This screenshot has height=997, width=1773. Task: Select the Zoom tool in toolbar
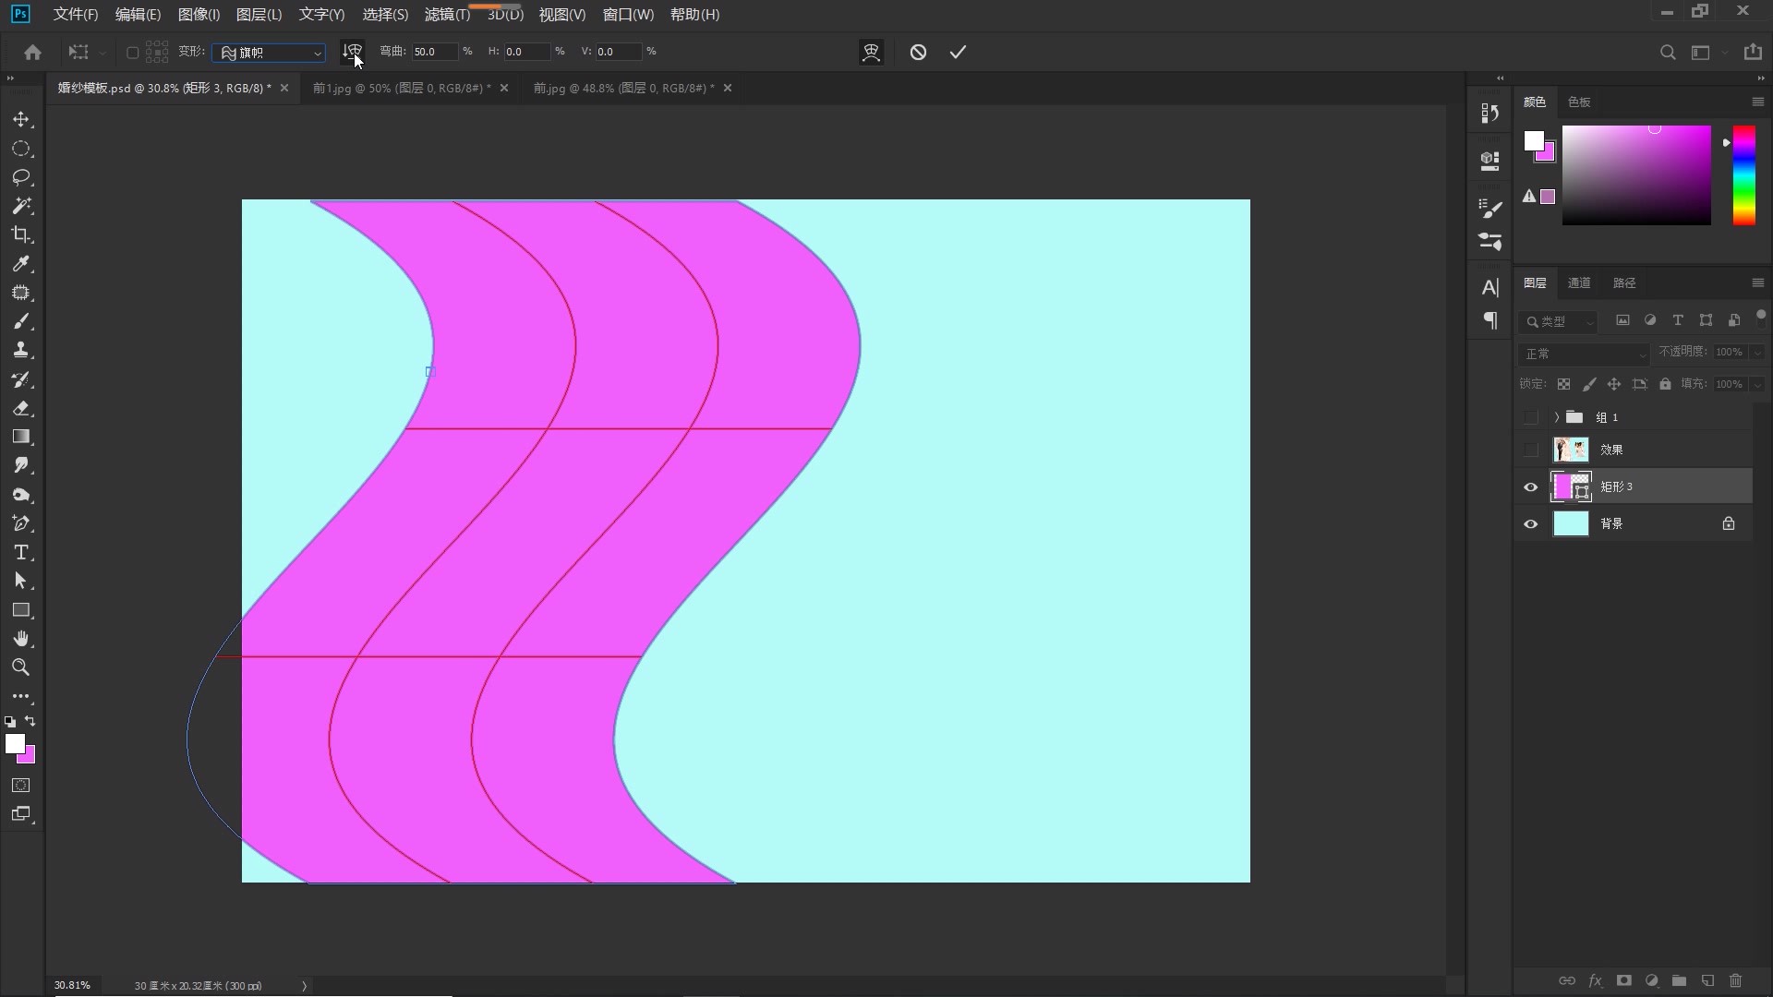pos(21,667)
